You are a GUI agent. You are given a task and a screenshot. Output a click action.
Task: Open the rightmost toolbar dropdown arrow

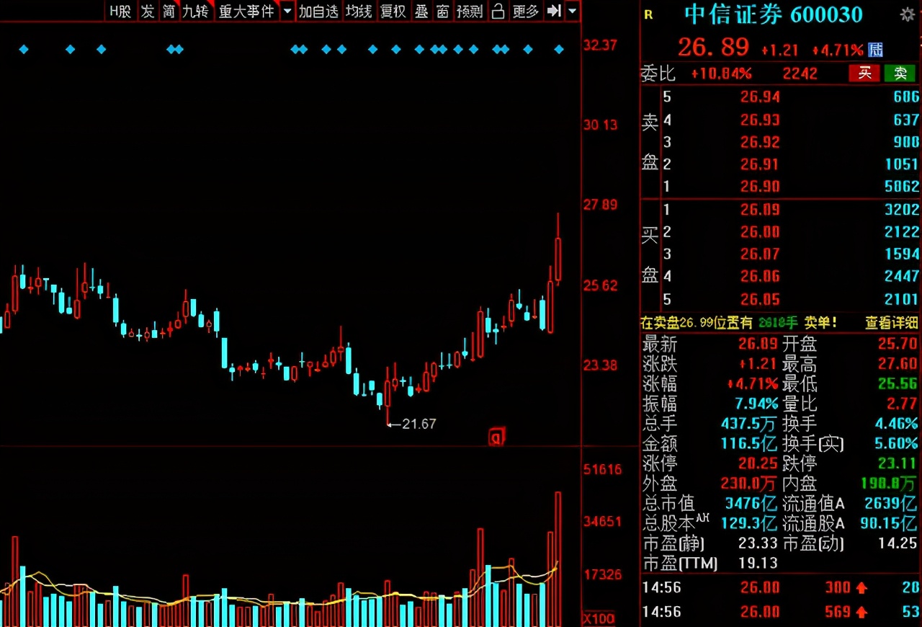pos(571,12)
